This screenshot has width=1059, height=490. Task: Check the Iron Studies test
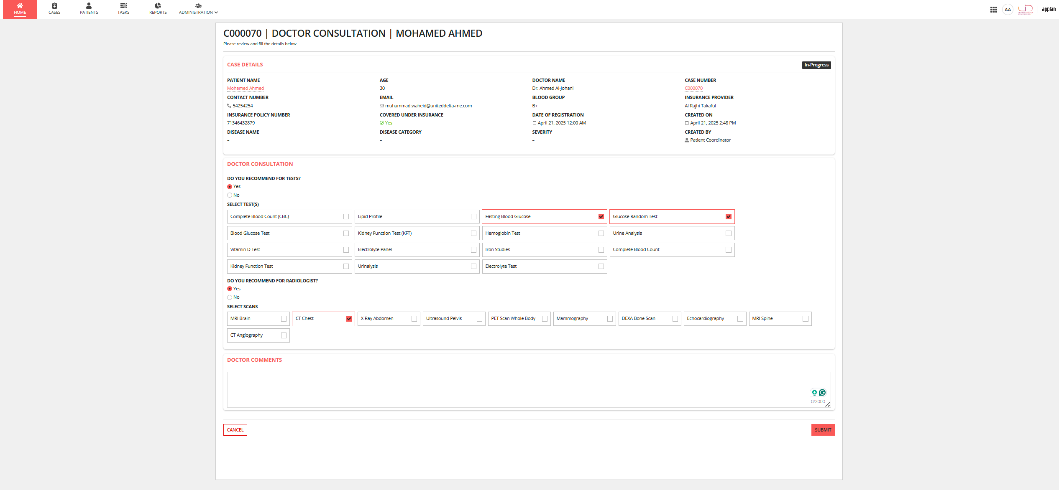pos(601,250)
